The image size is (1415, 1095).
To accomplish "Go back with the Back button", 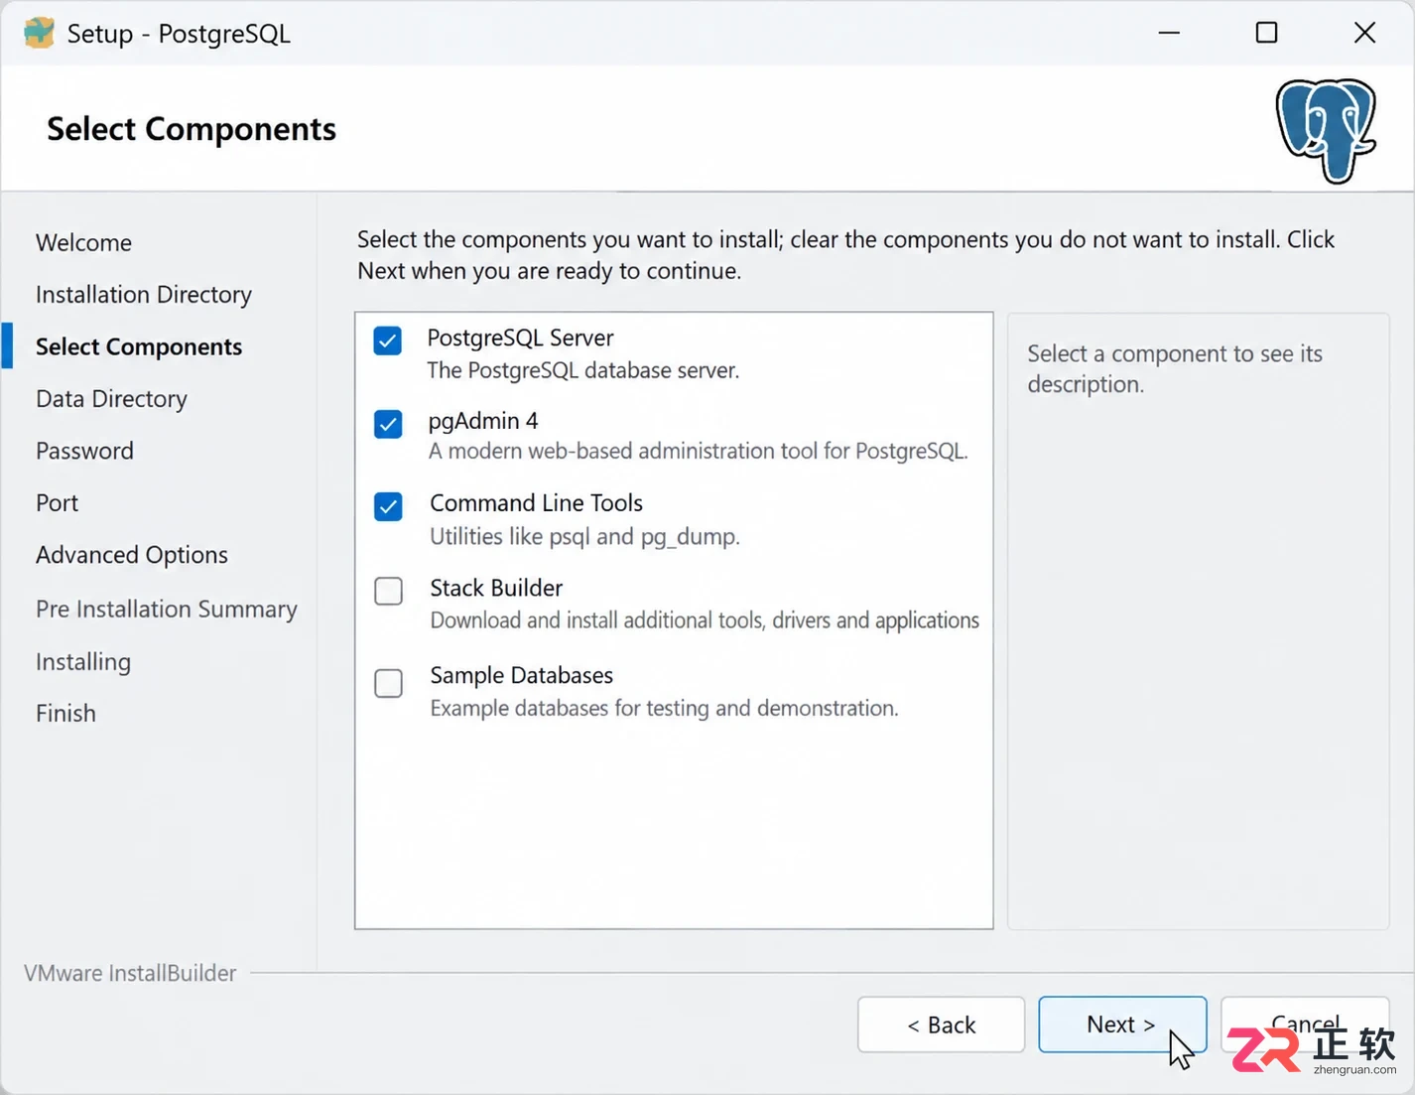I will (x=941, y=1025).
